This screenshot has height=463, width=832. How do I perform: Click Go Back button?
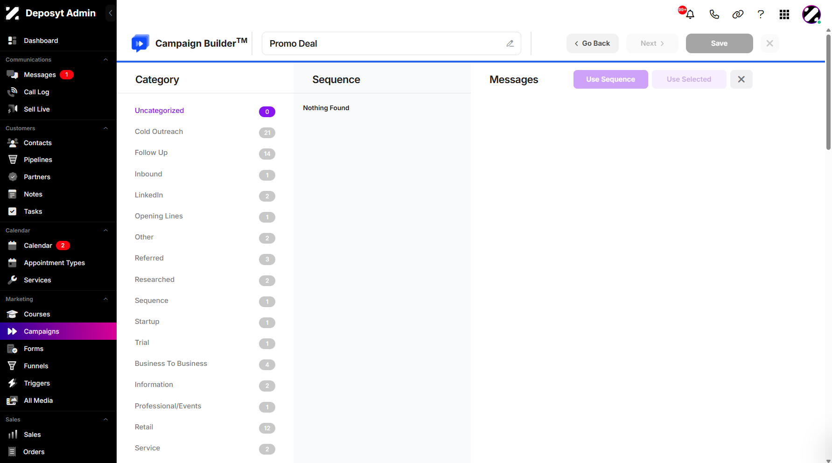click(x=592, y=43)
